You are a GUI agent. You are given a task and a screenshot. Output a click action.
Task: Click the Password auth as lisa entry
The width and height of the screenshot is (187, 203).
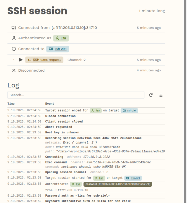(86, 196)
